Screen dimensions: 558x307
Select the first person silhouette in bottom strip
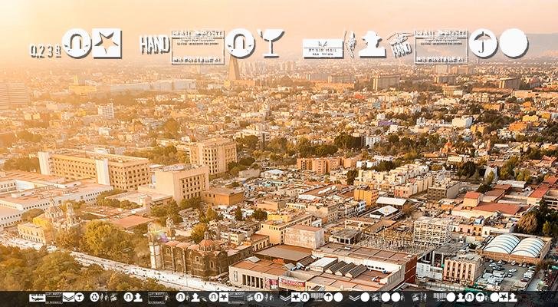tap(138, 297)
